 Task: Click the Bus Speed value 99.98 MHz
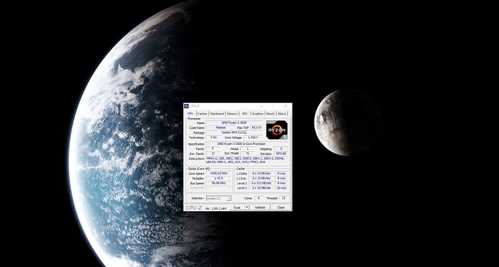(219, 183)
